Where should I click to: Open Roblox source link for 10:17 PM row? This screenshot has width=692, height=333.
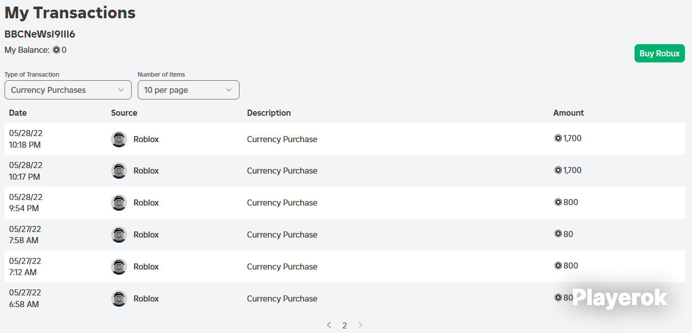[x=146, y=171]
